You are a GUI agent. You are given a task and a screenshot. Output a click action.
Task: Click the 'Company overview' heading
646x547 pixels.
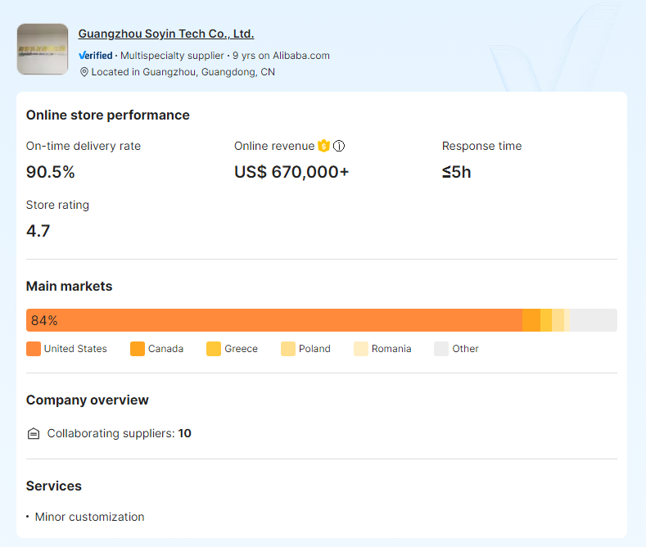click(88, 400)
